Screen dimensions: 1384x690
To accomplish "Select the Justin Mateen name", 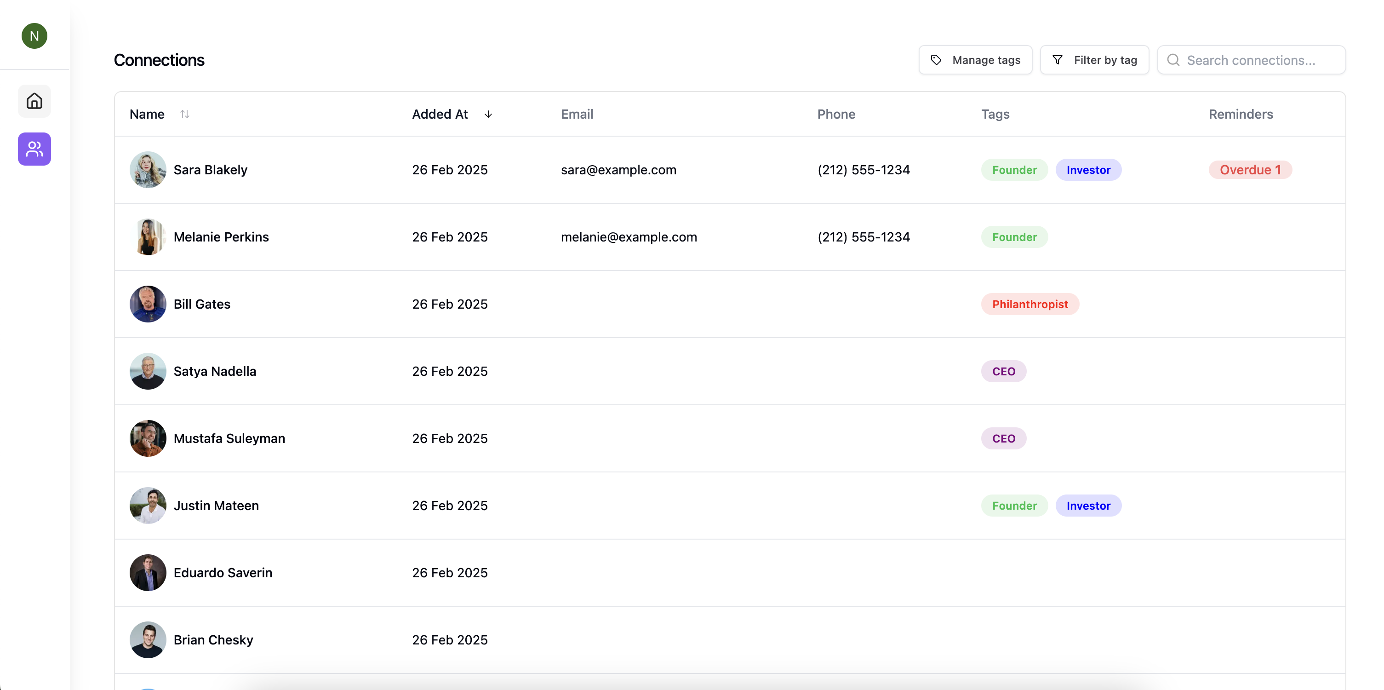I will 216,506.
